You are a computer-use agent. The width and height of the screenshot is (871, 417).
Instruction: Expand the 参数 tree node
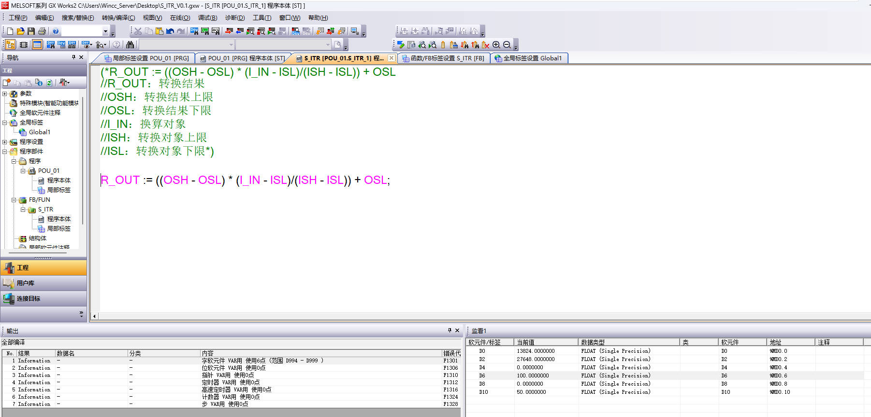5,94
